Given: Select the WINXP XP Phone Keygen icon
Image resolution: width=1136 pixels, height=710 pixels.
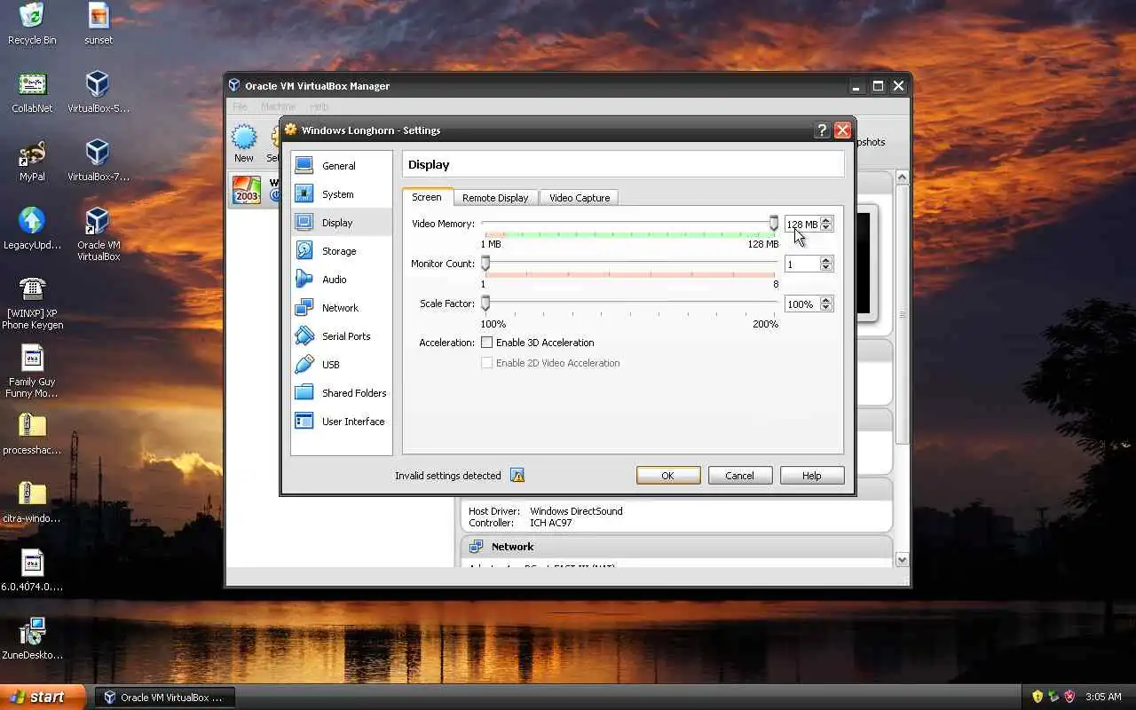Looking at the screenshot, I should [x=32, y=303].
